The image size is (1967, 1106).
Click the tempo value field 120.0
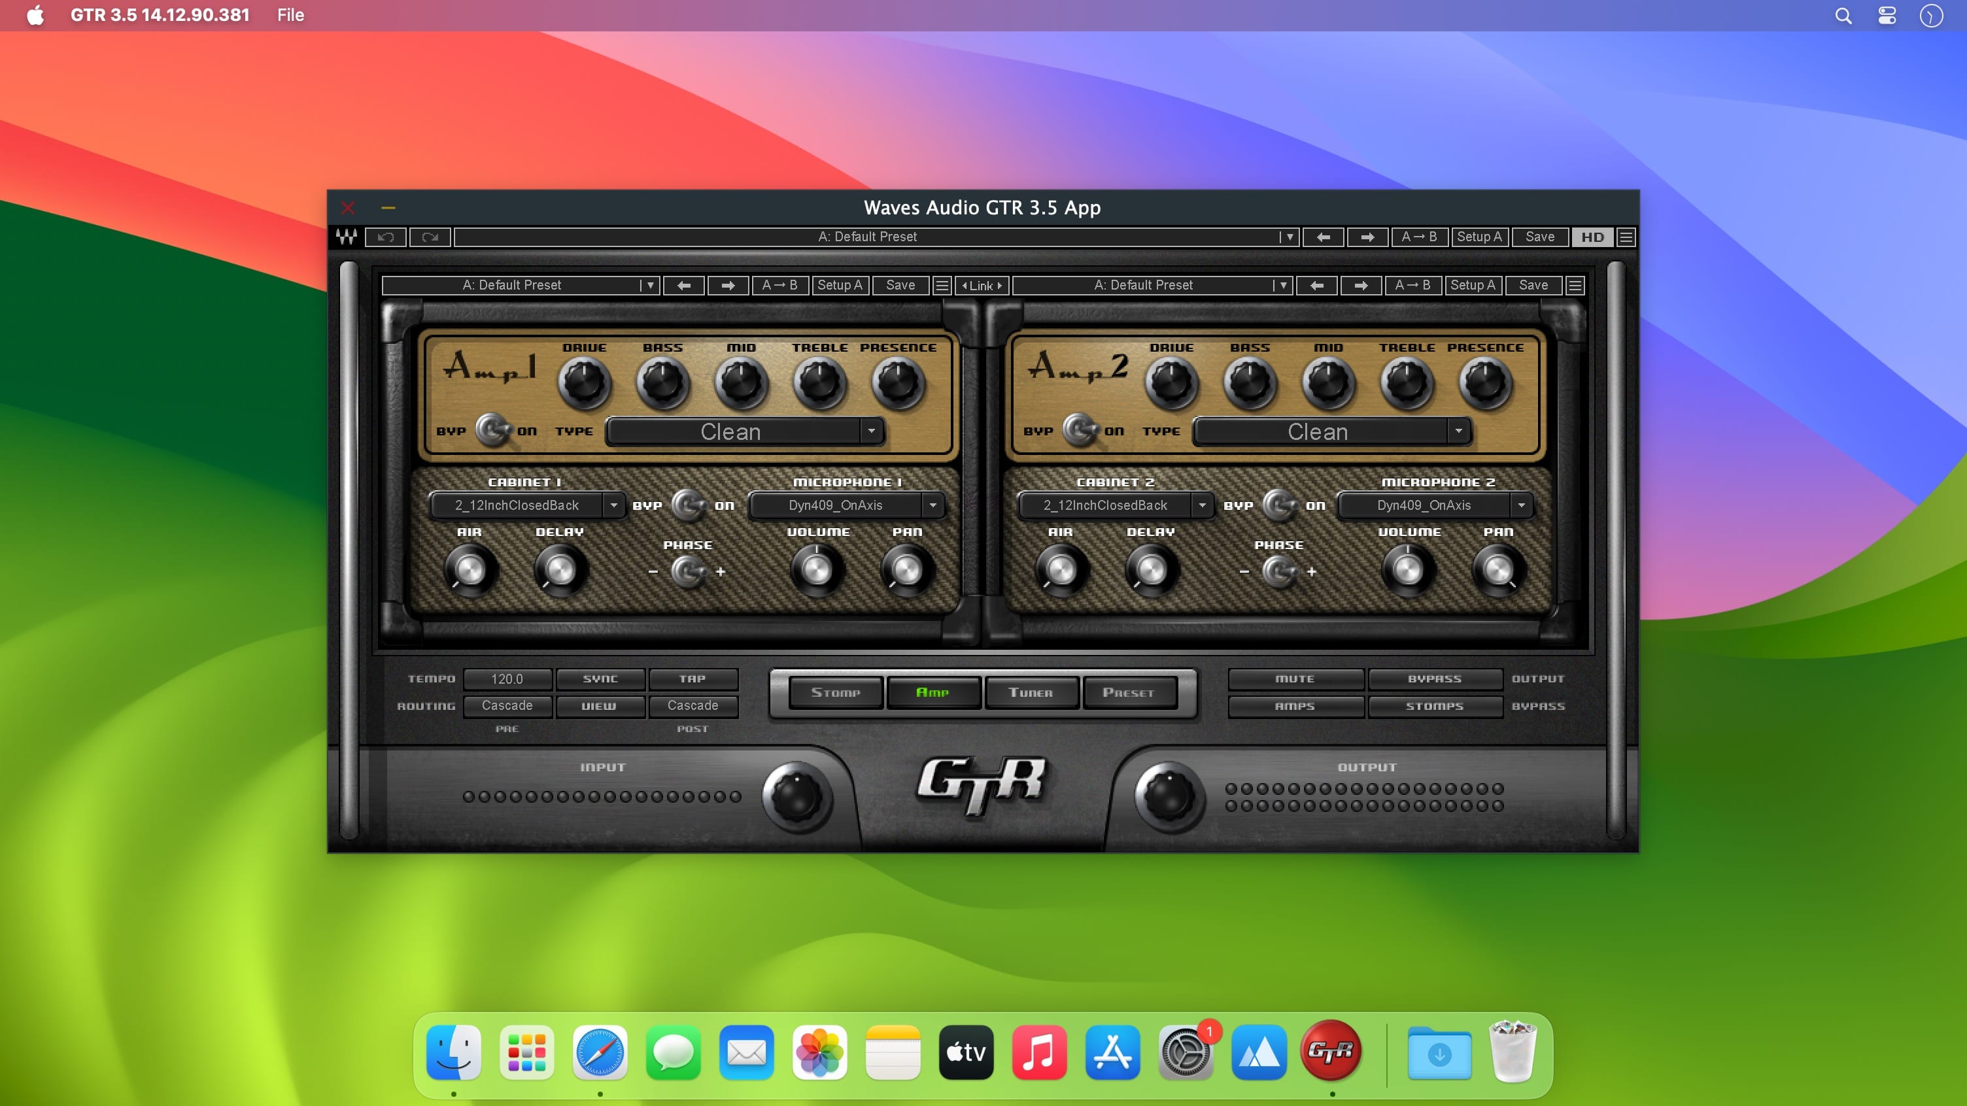[x=507, y=679]
